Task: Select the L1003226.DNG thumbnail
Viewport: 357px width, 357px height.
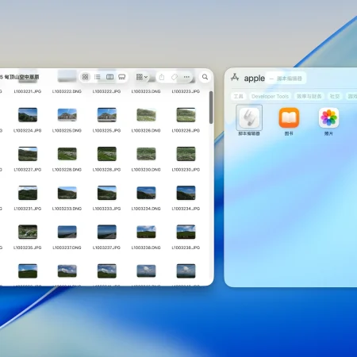Action: 146,115
